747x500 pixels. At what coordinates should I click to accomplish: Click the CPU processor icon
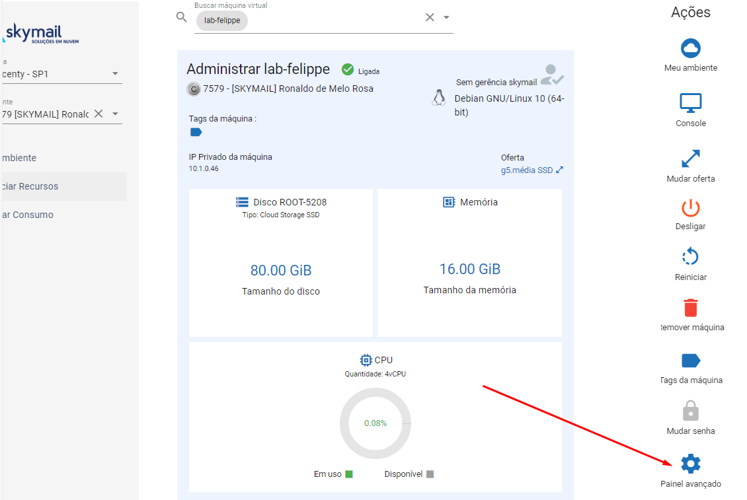pos(366,359)
